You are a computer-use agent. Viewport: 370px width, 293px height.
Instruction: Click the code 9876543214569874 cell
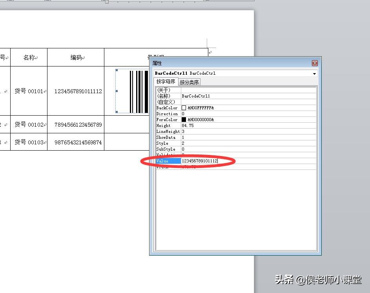click(x=76, y=142)
